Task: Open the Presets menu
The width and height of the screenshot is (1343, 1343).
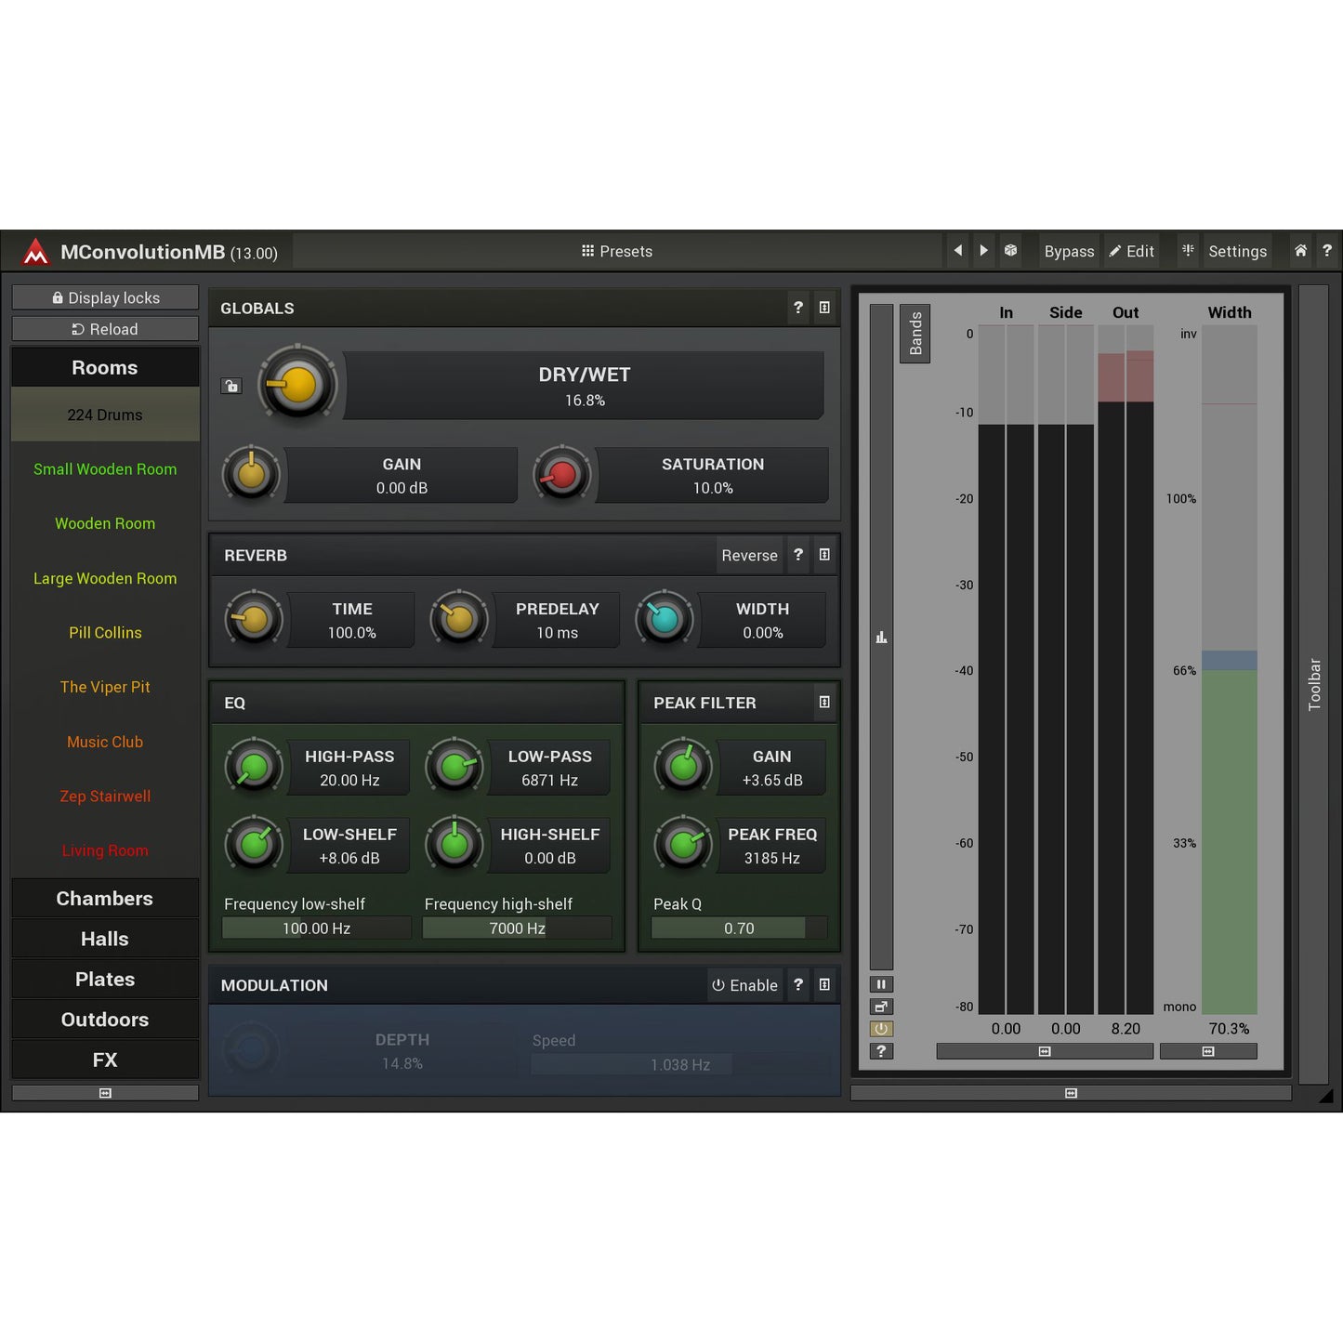Action: (x=616, y=251)
